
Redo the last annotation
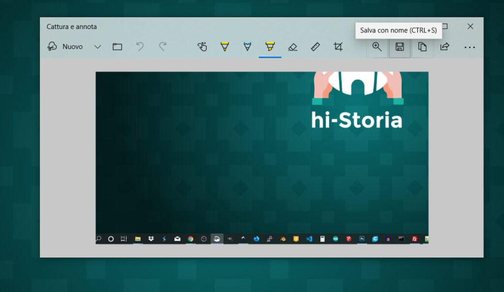click(162, 47)
